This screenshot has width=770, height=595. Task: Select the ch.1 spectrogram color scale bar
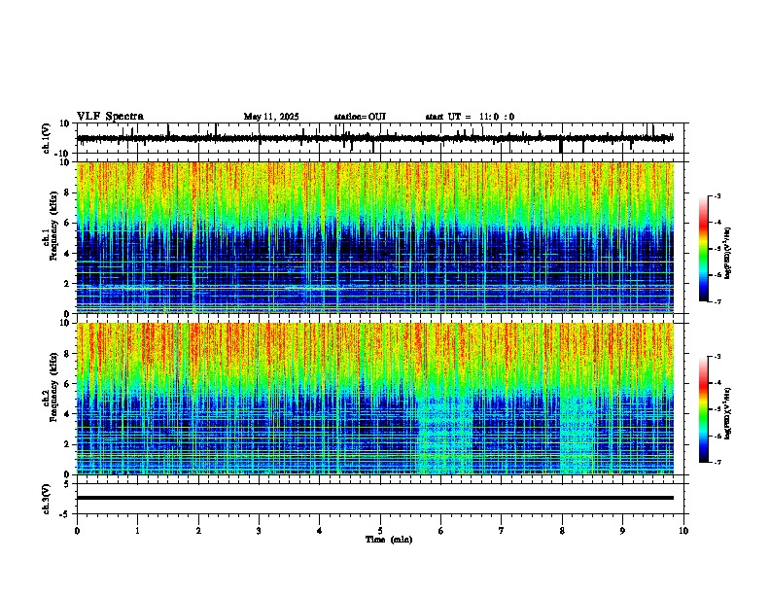click(x=703, y=249)
